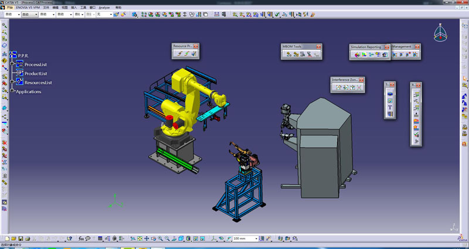Open the 100 mm step size dropdown
This screenshot has height=249, width=469.
[256, 238]
